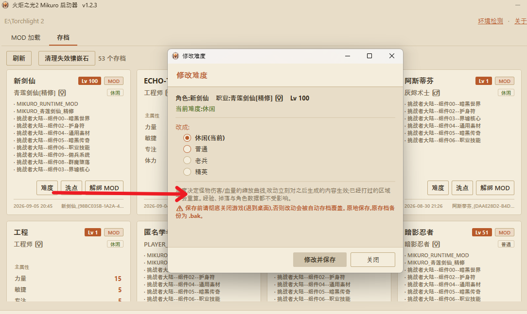527x314 pixels.
Task: Click the gender icon next to 灰烬术士
Action: [x=436, y=93]
